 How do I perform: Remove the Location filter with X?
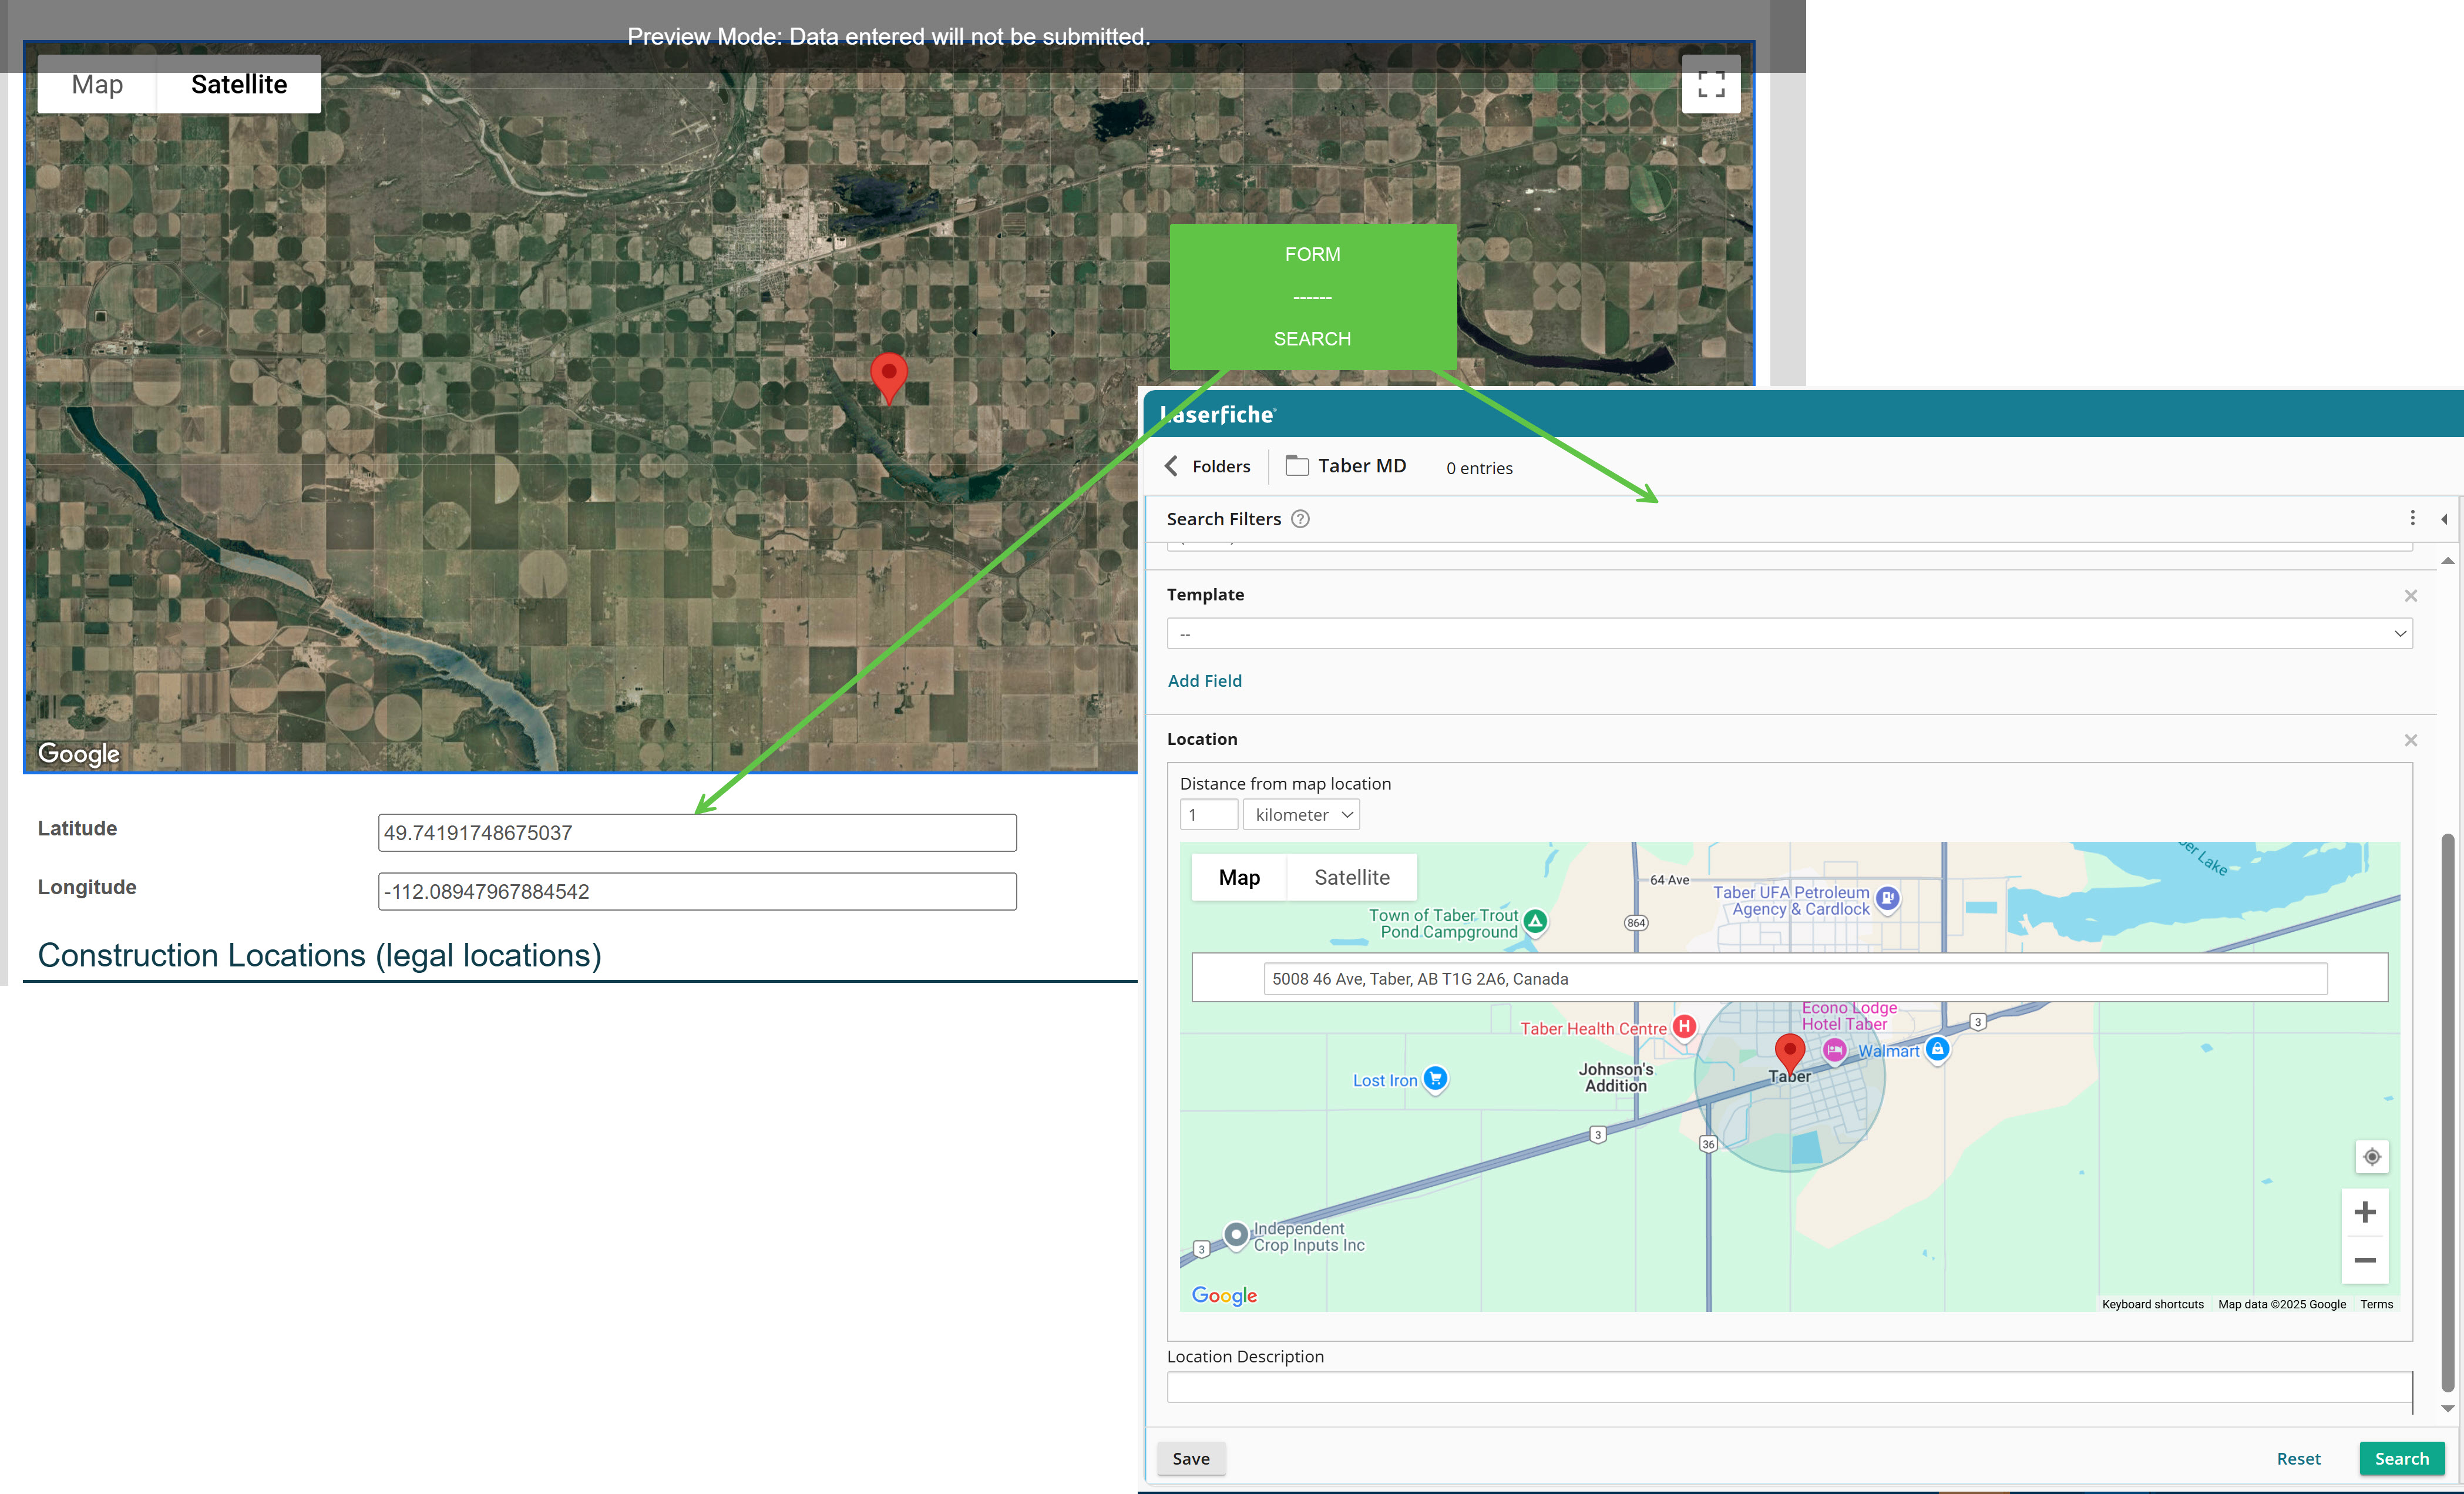(2410, 740)
